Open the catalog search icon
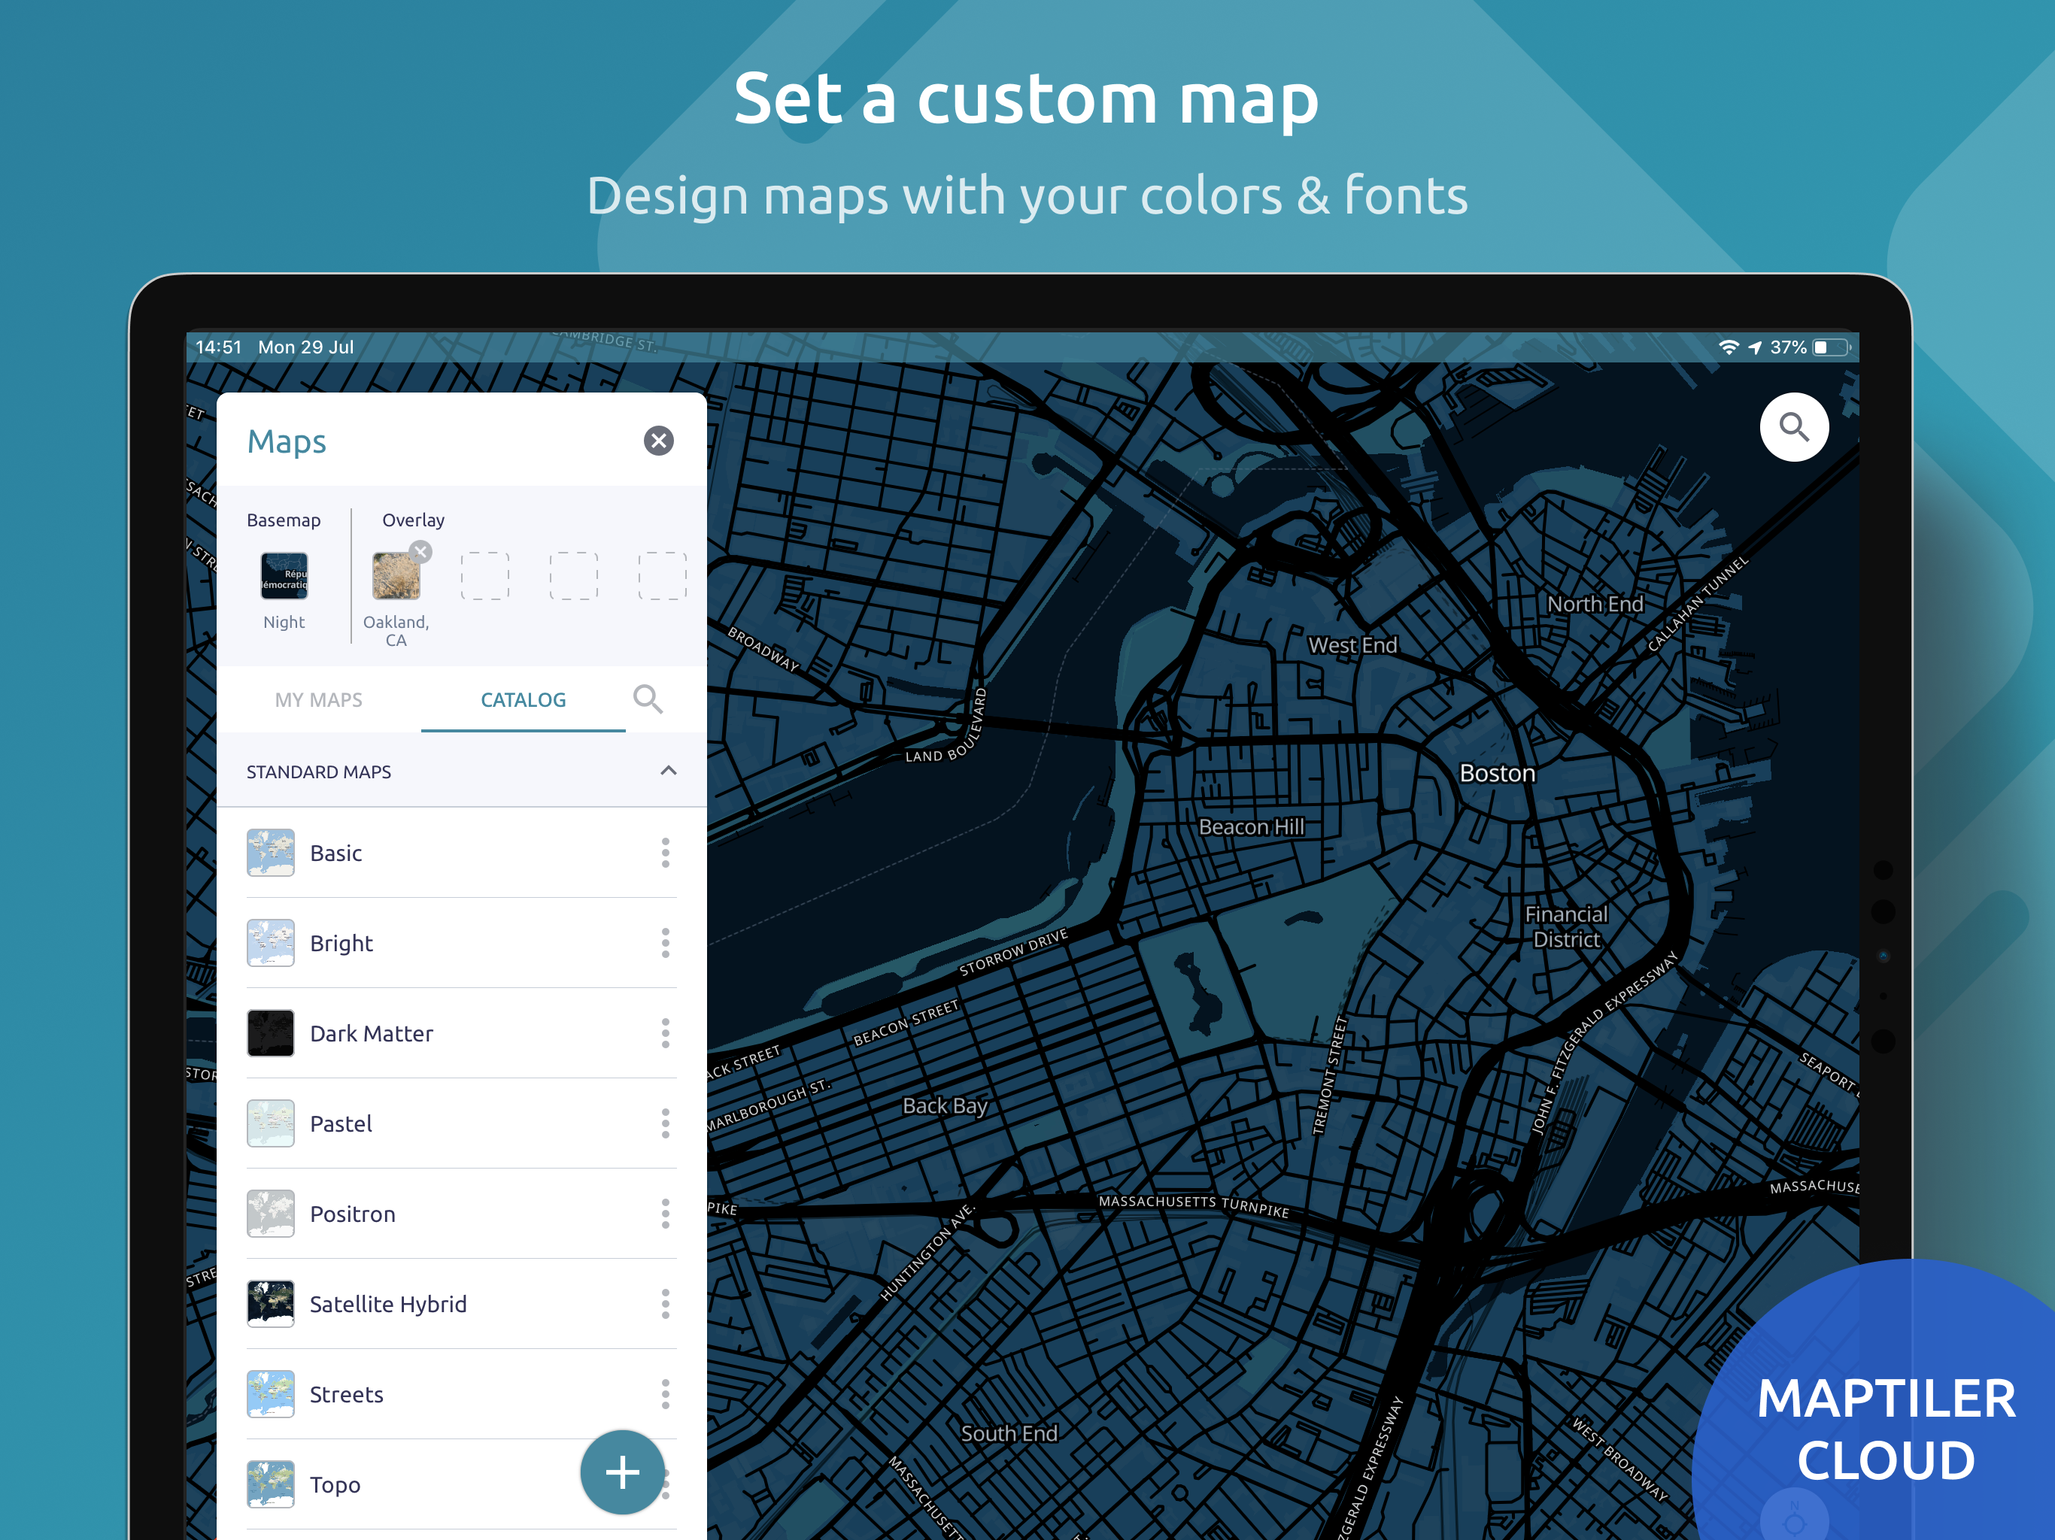 tap(648, 699)
